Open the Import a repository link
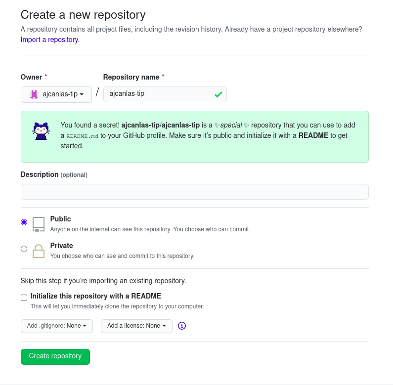Viewport: 393px width, 385px height. click(50, 40)
